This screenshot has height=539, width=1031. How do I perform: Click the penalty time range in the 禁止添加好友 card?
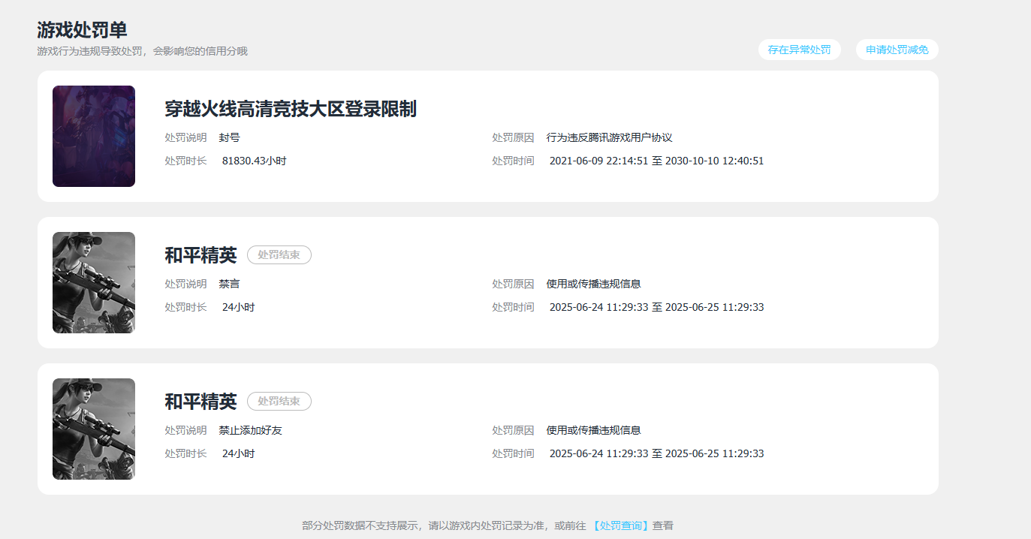(656, 453)
